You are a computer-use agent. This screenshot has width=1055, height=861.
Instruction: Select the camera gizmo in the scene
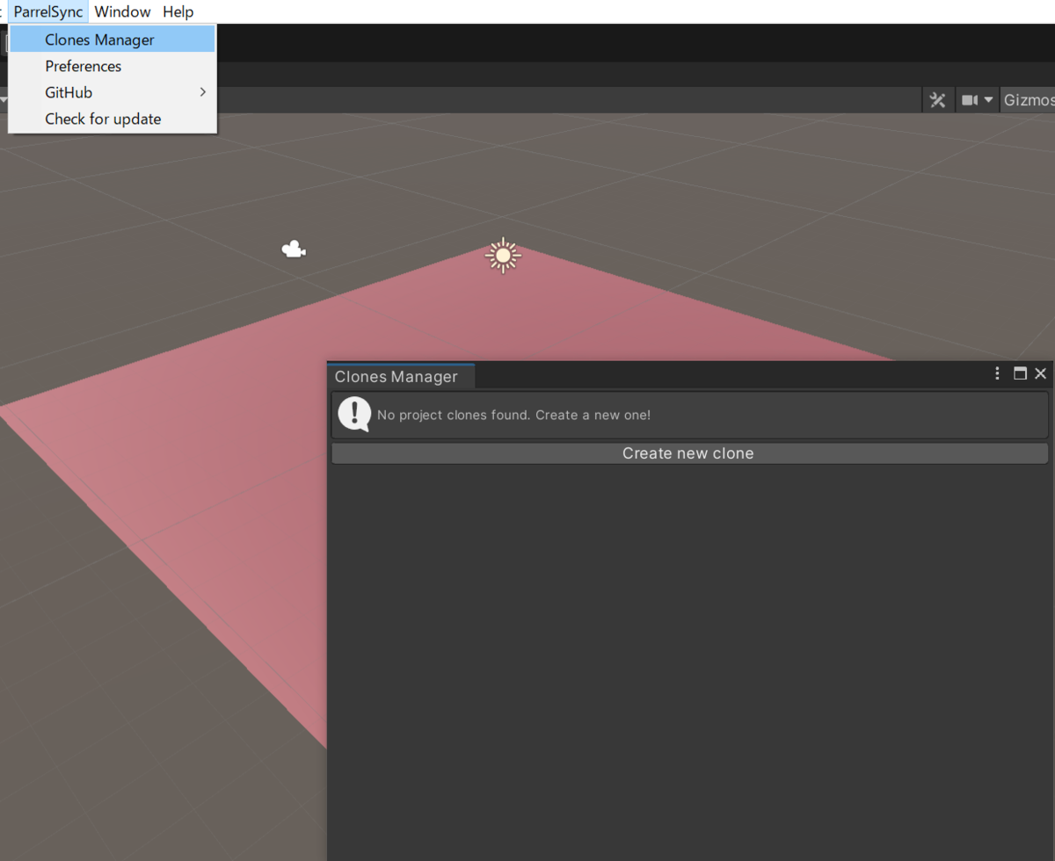click(x=294, y=250)
